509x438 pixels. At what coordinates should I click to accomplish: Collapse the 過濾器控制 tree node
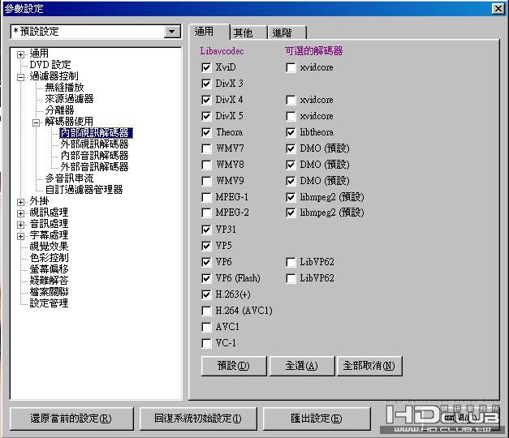[x=21, y=77]
